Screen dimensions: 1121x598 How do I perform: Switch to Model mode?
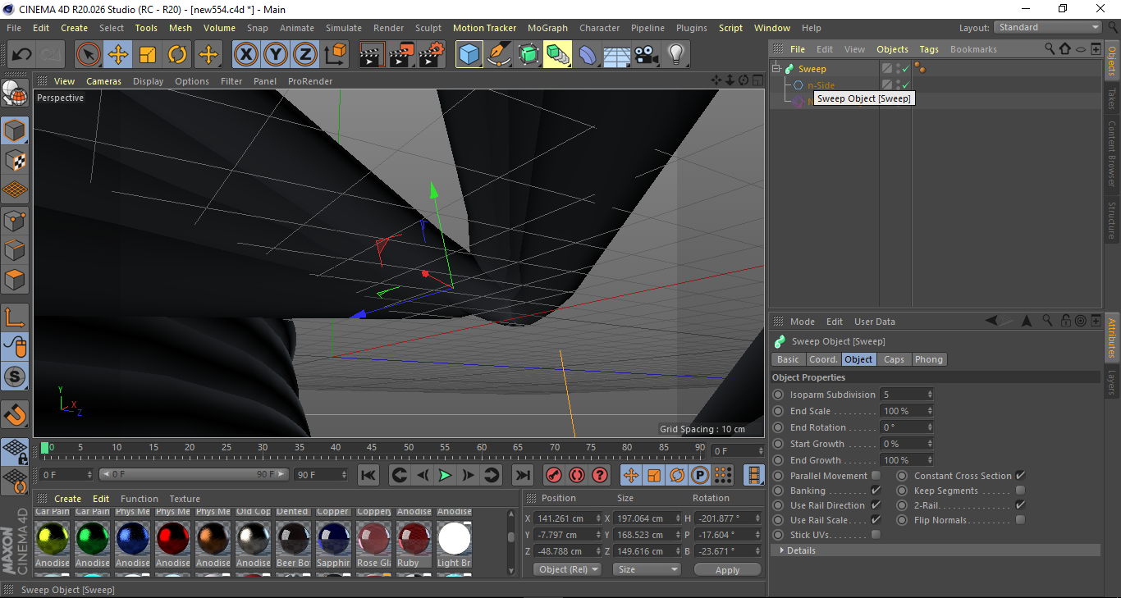15,130
